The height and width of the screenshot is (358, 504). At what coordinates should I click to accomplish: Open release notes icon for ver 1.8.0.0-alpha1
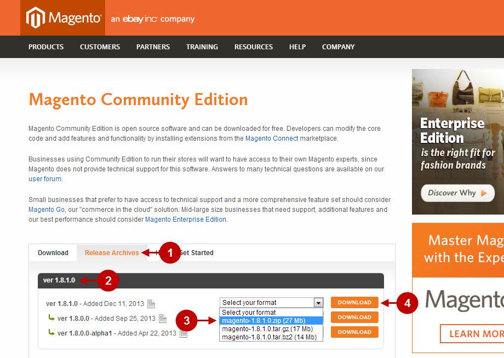click(184, 333)
